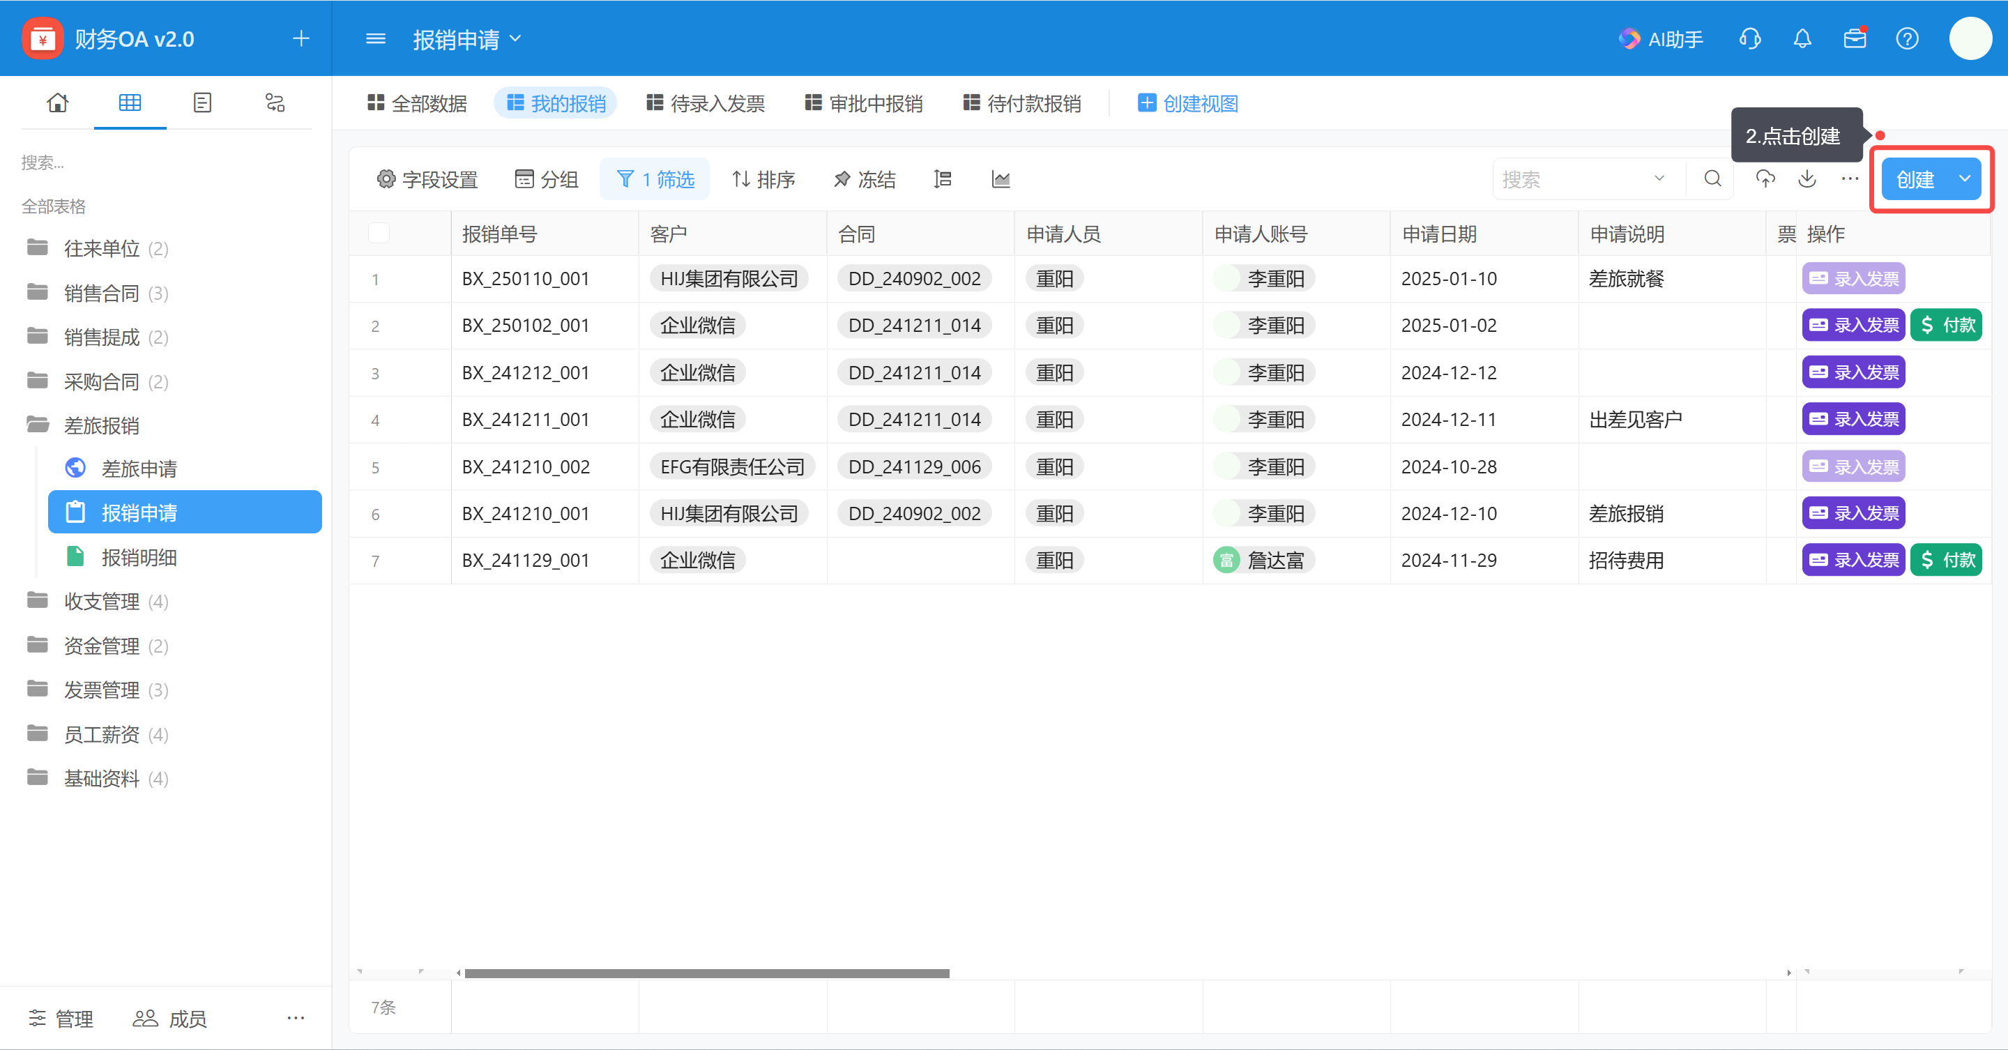The height and width of the screenshot is (1050, 2008).
Task: Switch to the 审批中报销 view tab
Action: 864,103
